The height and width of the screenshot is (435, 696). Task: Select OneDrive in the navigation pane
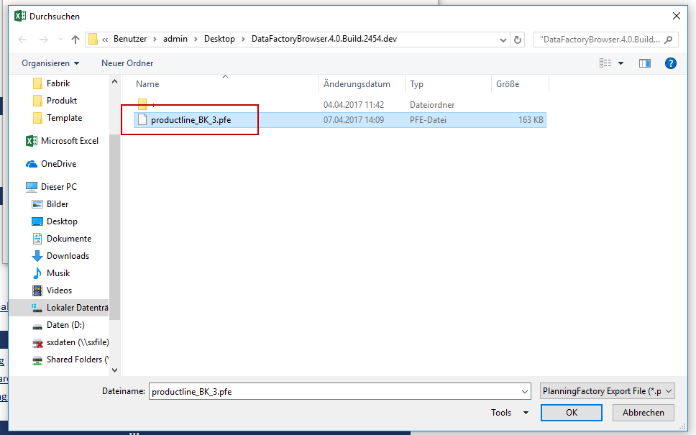(x=58, y=164)
